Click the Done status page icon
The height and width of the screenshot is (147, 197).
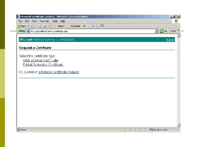19,130
